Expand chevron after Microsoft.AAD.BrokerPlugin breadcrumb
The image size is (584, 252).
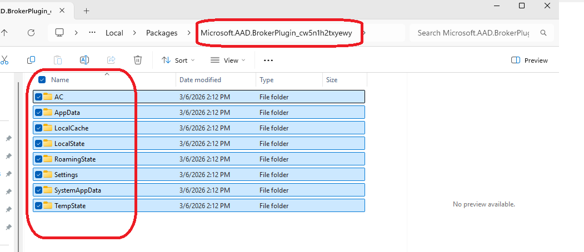pyautogui.click(x=365, y=33)
